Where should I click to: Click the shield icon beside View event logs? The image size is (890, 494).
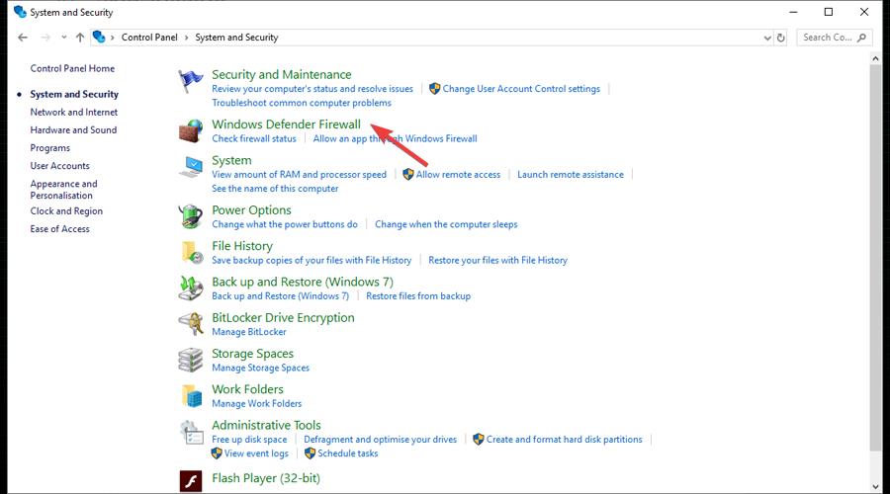(217, 453)
